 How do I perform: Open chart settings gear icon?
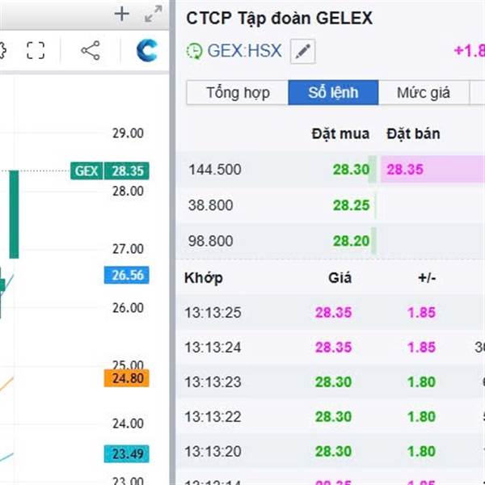click(x=2, y=50)
